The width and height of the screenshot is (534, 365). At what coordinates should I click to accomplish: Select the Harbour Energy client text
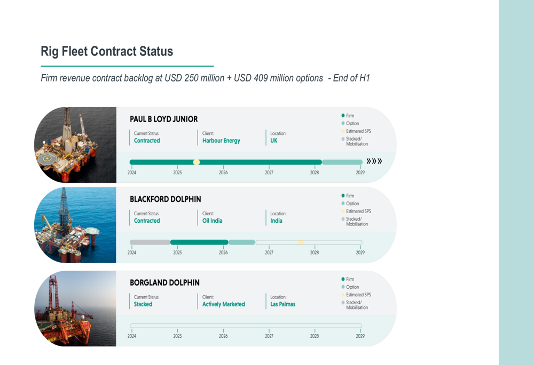(x=221, y=141)
